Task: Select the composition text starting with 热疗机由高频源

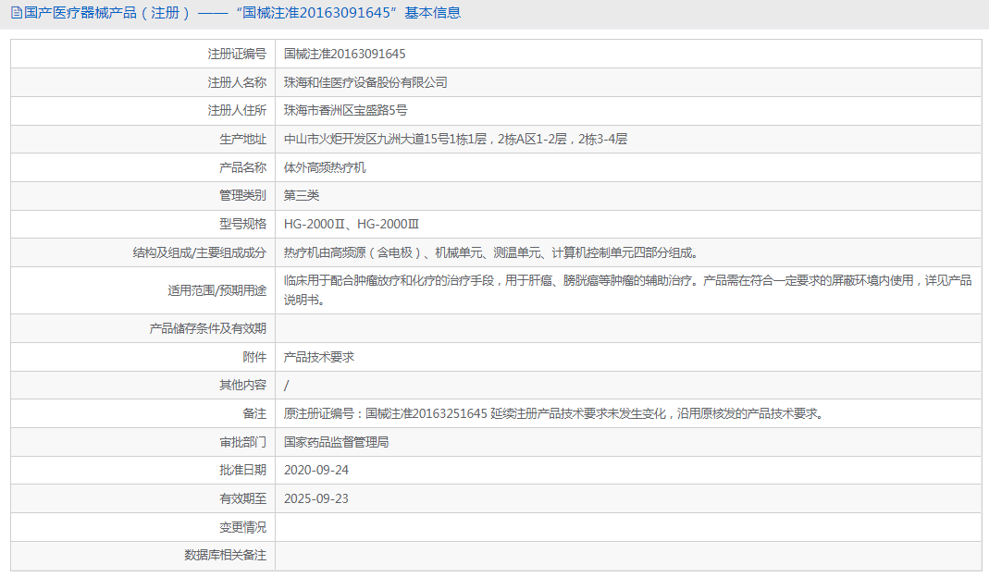Action: [x=492, y=252]
